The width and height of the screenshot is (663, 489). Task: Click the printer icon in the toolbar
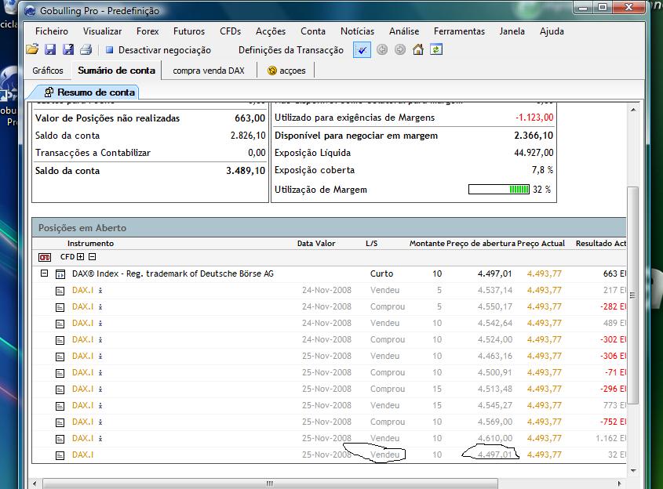click(86, 49)
